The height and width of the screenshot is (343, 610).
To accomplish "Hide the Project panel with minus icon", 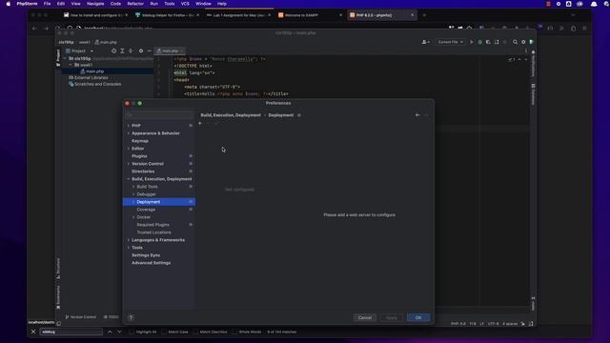I will tap(149, 50).
